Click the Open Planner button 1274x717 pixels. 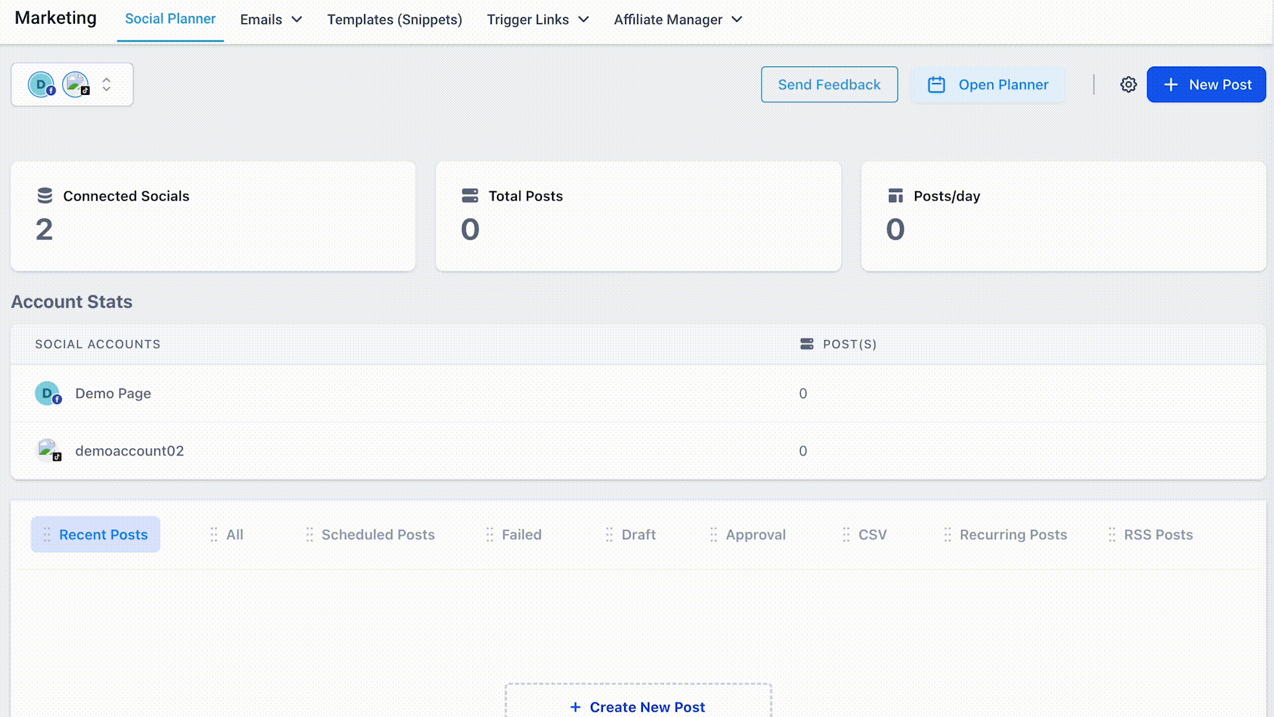[987, 85]
